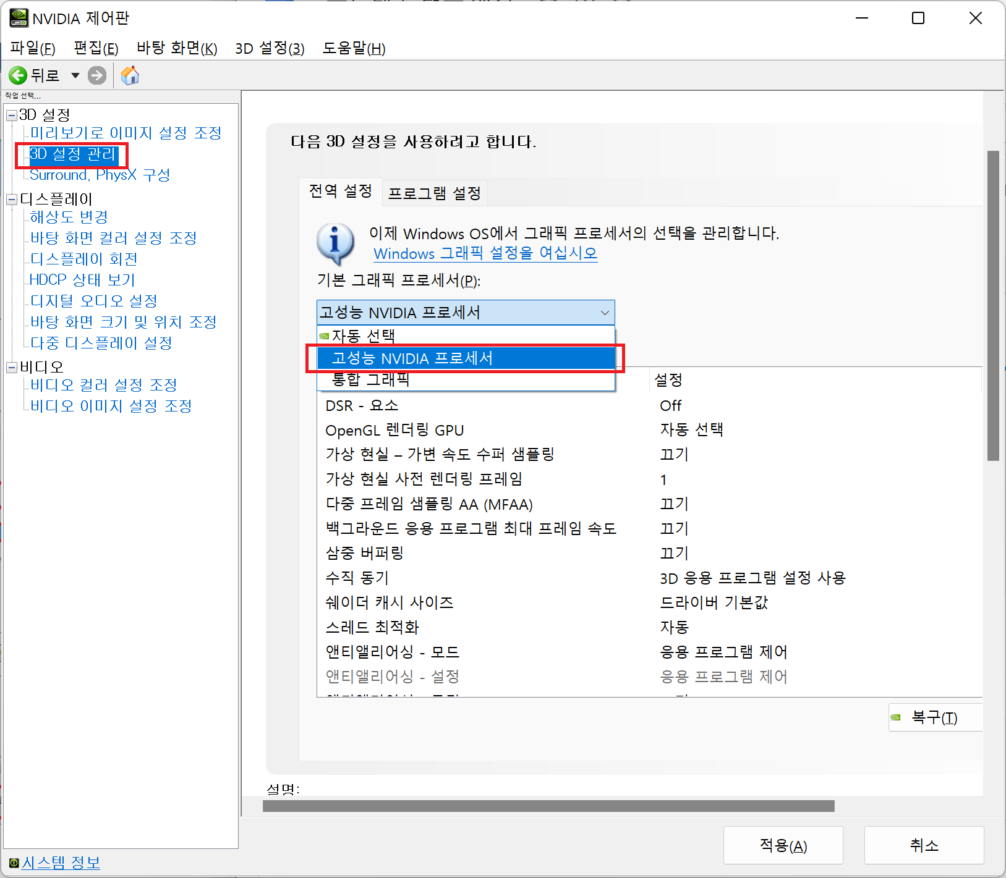Select 스레드 최적화 setting row
The height and width of the screenshot is (878, 1006).
point(649,628)
